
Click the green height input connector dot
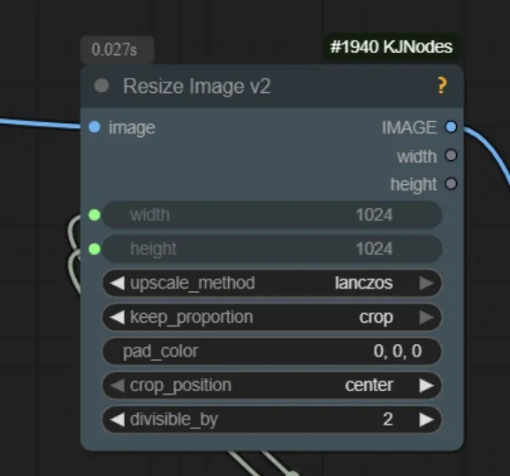tap(95, 250)
